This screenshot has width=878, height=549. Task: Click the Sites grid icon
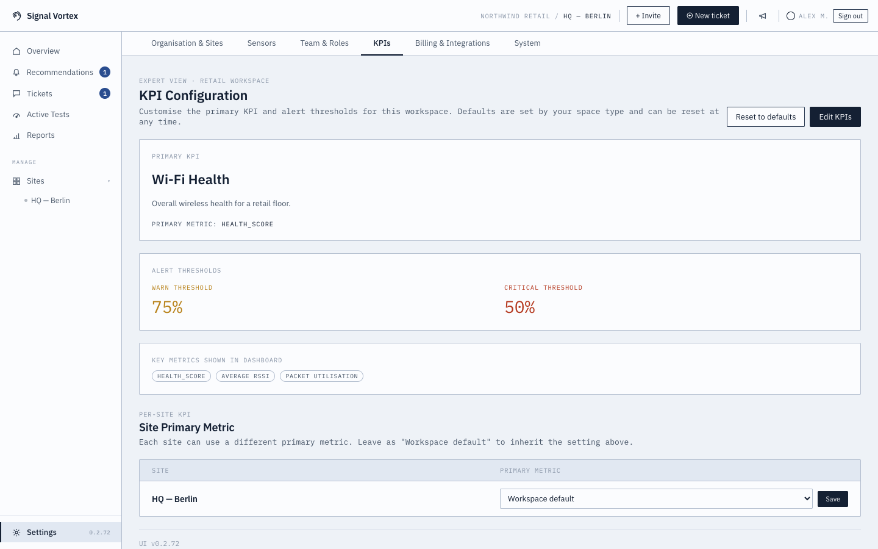tap(16, 181)
